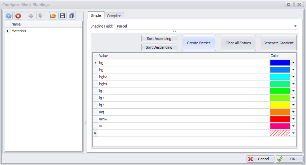This screenshot has width=306, height=165.
Task: Open shadings file with the folder icon
Action: coord(53,16)
